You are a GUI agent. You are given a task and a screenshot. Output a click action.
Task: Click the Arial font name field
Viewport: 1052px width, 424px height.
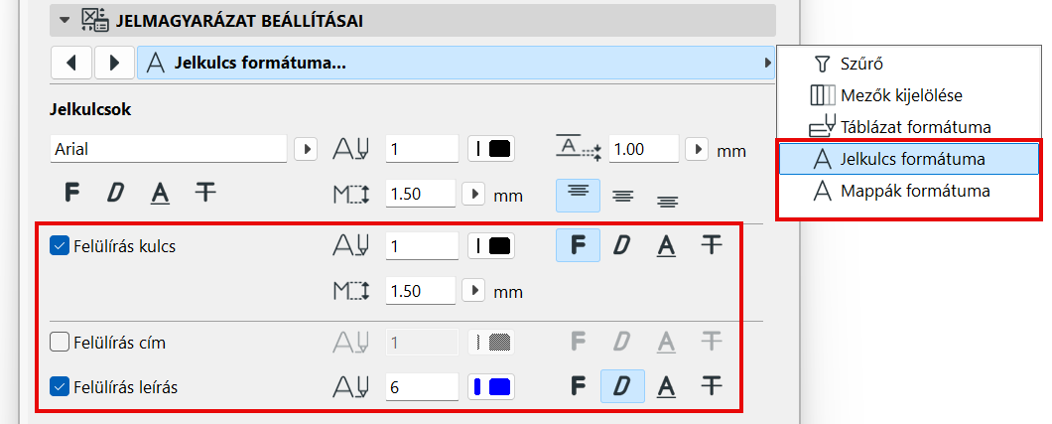point(169,149)
